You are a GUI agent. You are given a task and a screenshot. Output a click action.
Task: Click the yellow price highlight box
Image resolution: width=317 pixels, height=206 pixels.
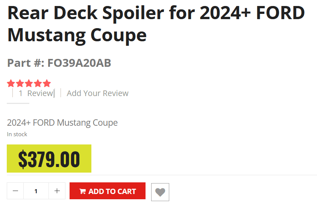(49, 159)
